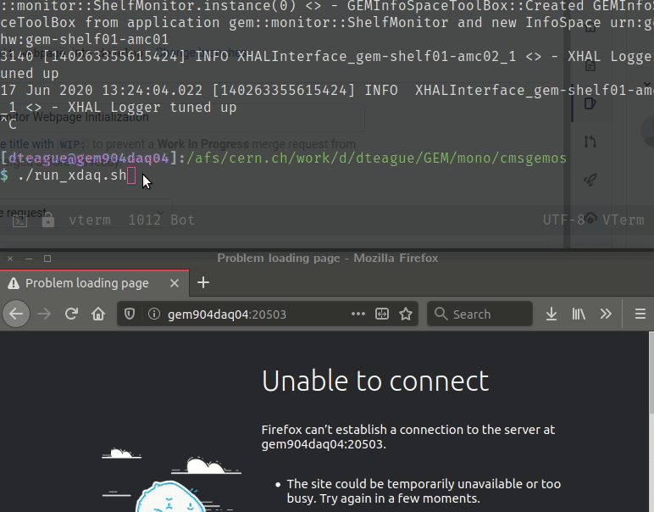Minimize the Firefox window

point(29,259)
